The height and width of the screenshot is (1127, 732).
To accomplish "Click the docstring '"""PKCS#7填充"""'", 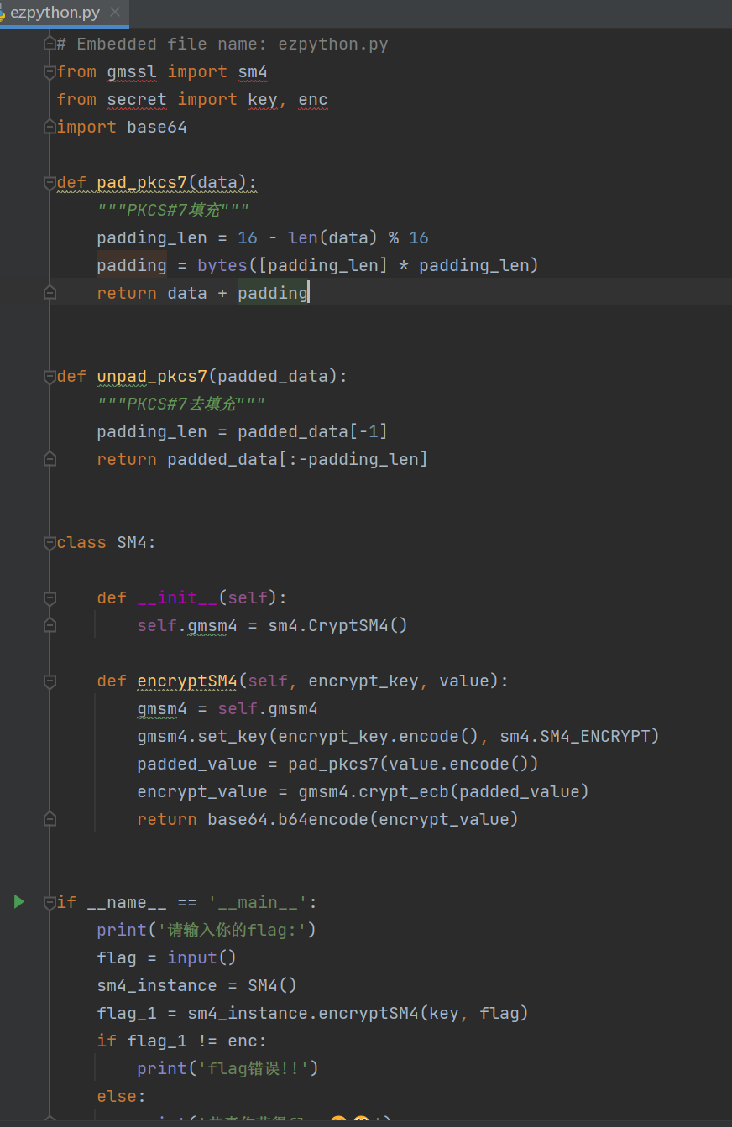I will click(172, 210).
